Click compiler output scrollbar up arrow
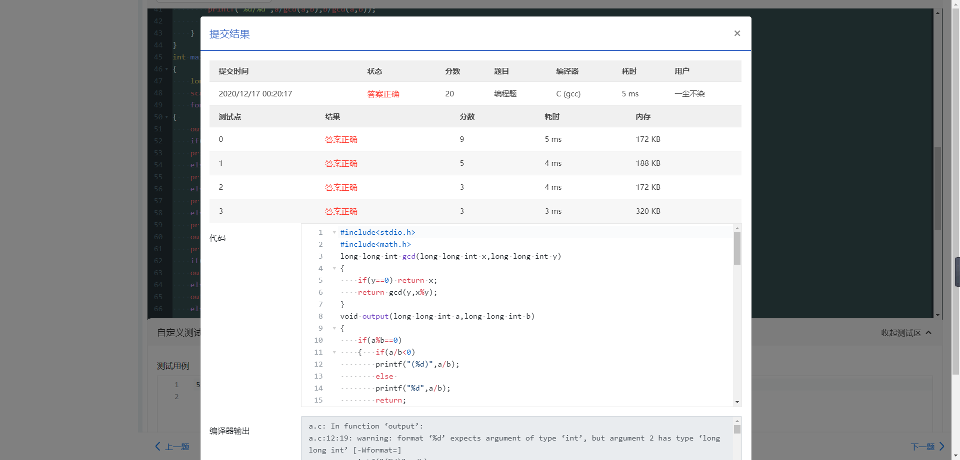Viewport: 960px width, 460px height. coord(737,421)
